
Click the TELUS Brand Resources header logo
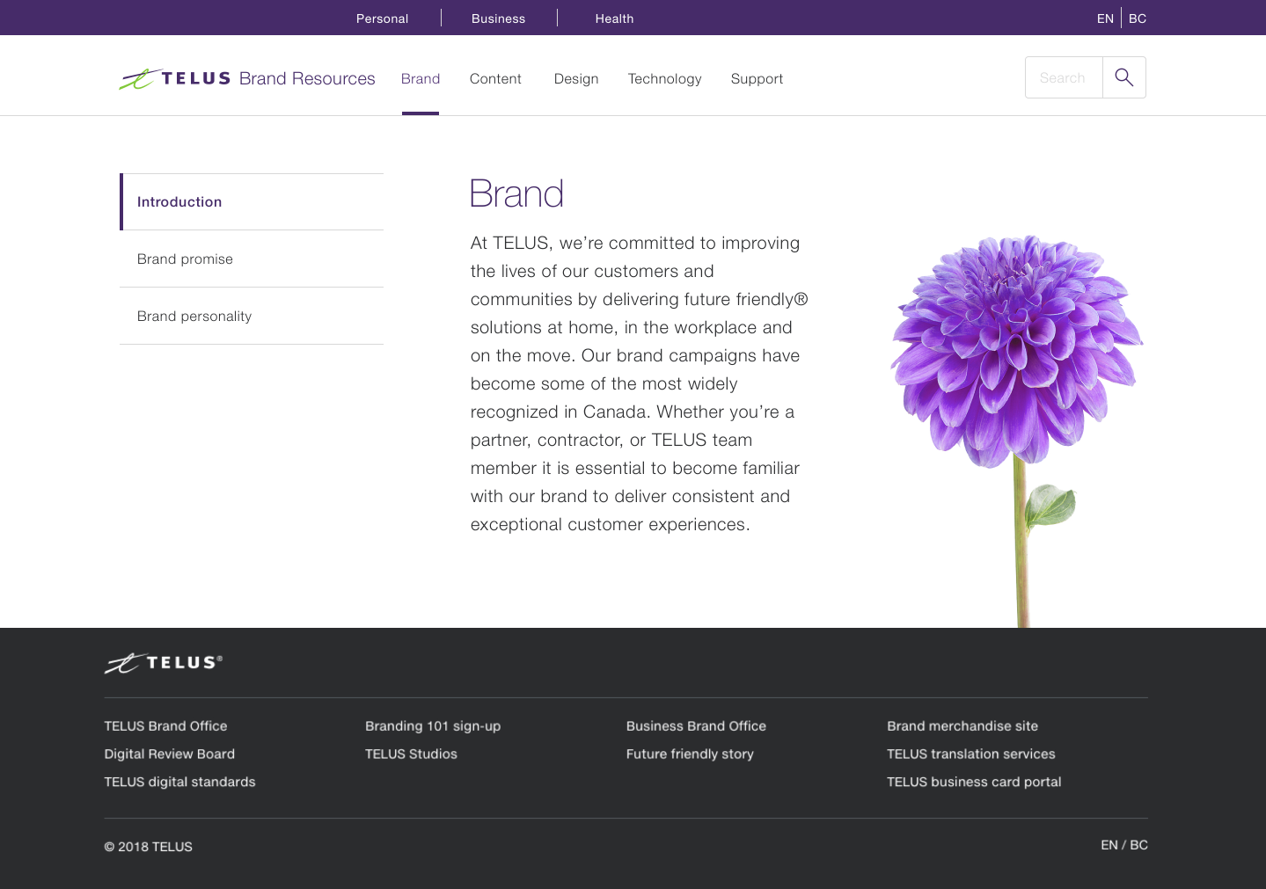[x=247, y=79]
